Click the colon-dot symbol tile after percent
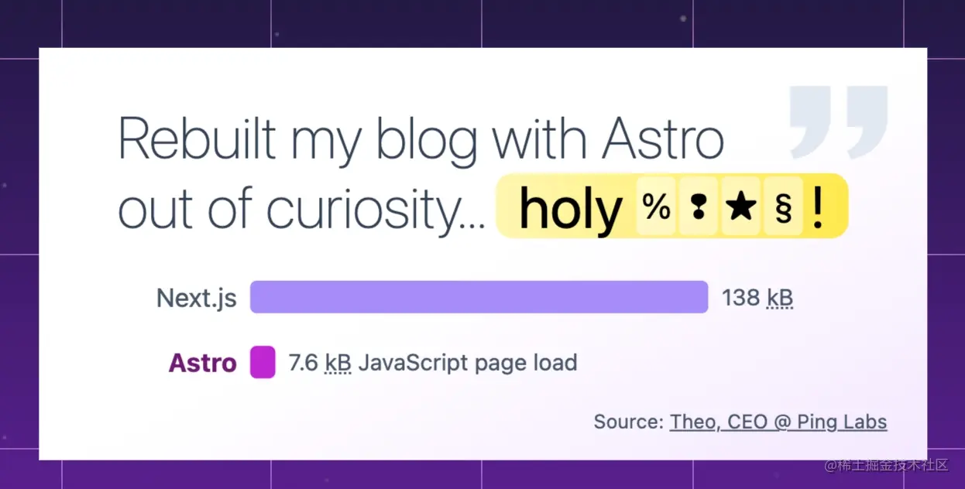This screenshot has height=489, width=965. tap(699, 207)
